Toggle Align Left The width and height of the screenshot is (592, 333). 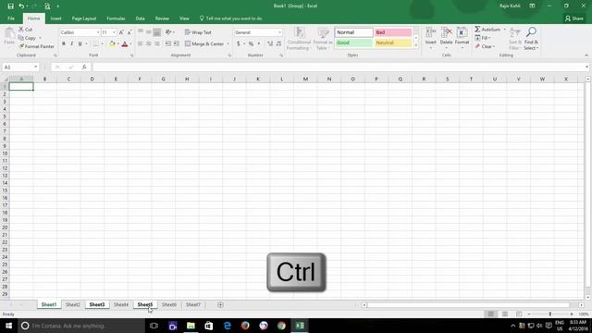pyautogui.click(x=141, y=43)
